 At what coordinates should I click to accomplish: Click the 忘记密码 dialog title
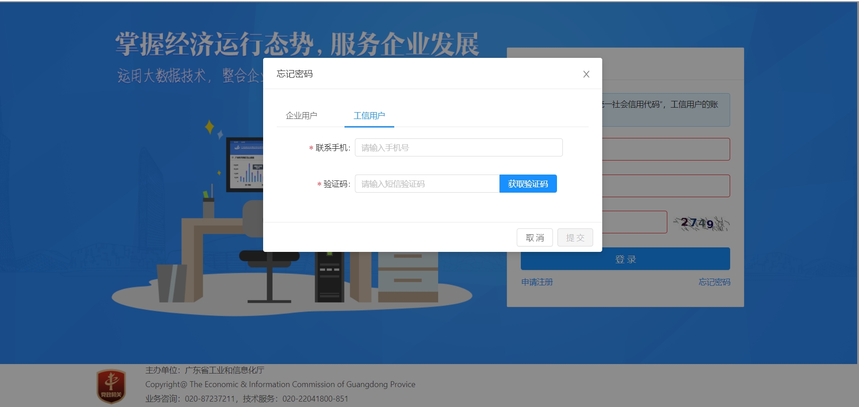(x=295, y=74)
